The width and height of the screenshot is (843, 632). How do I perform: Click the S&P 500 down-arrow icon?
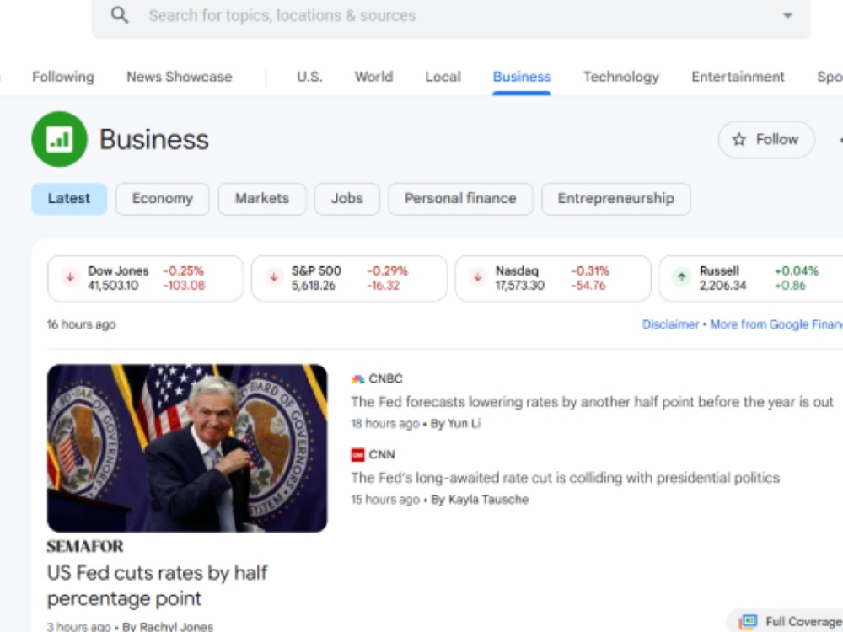pos(274,277)
